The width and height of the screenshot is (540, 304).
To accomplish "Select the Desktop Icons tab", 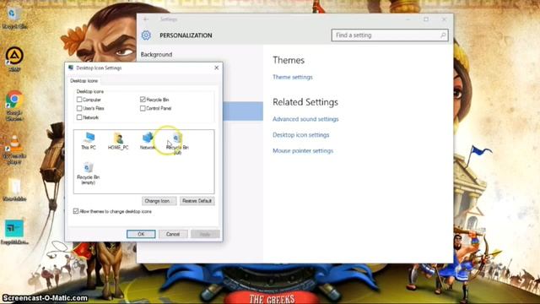I will pyautogui.click(x=84, y=81).
